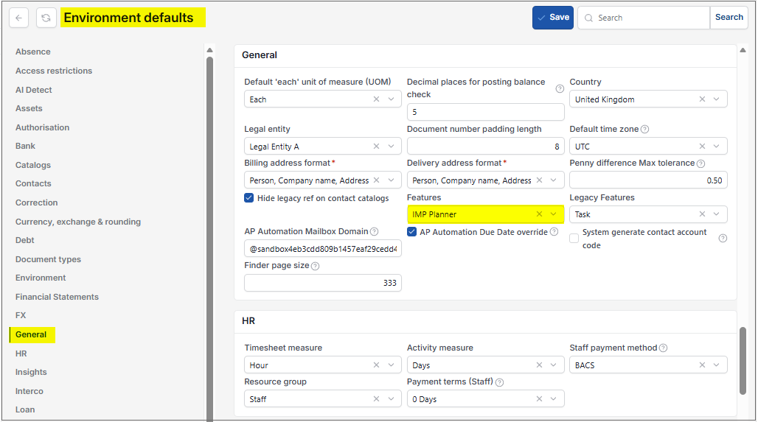758x422 pixels.
Task: Click the back arrow icon
Action: (x=19, y=18)
